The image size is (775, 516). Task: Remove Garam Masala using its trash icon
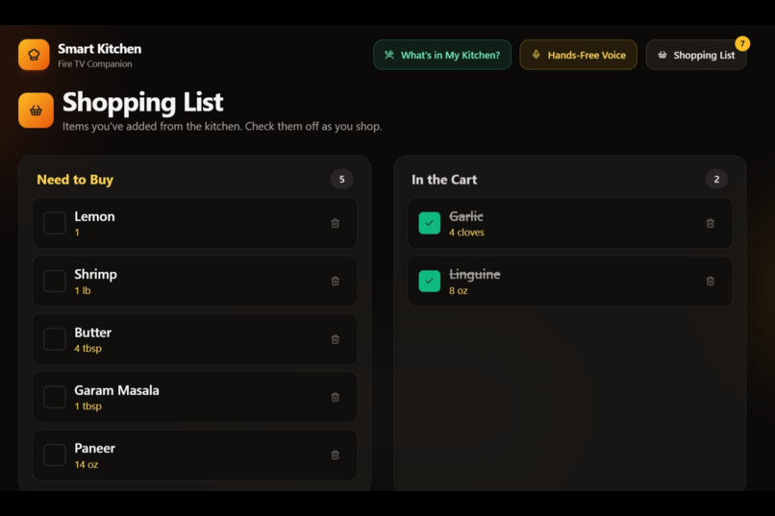(x=336, y=397)
